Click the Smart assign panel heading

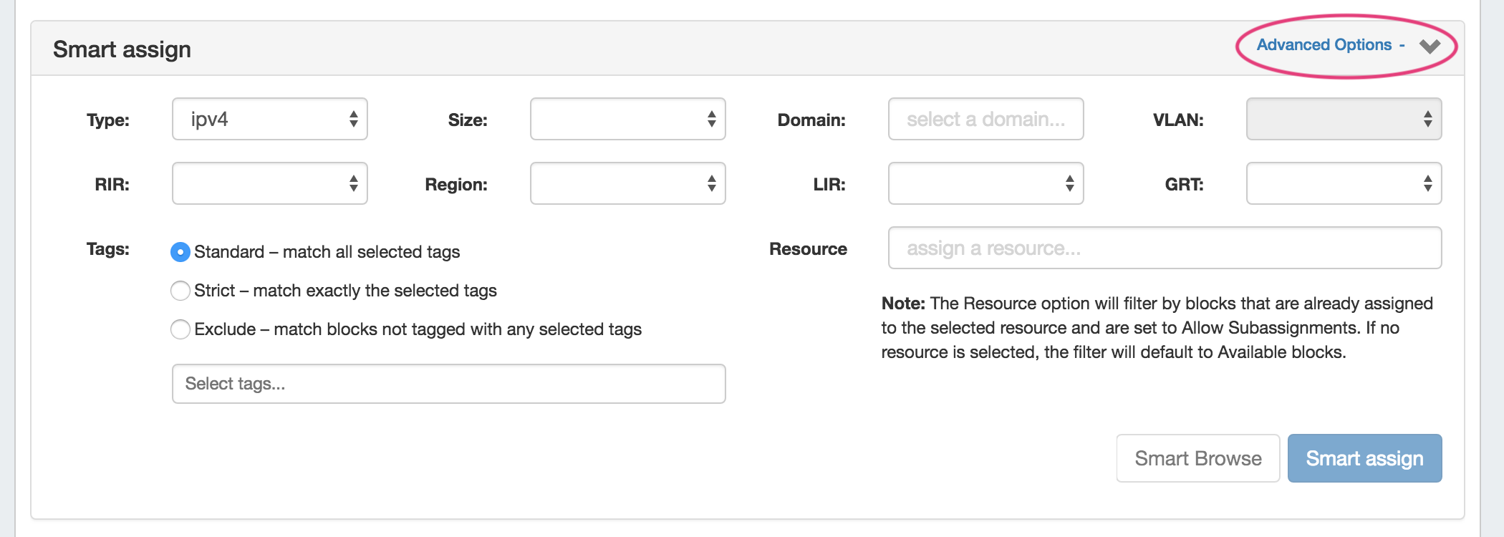[x=122, y=49]
